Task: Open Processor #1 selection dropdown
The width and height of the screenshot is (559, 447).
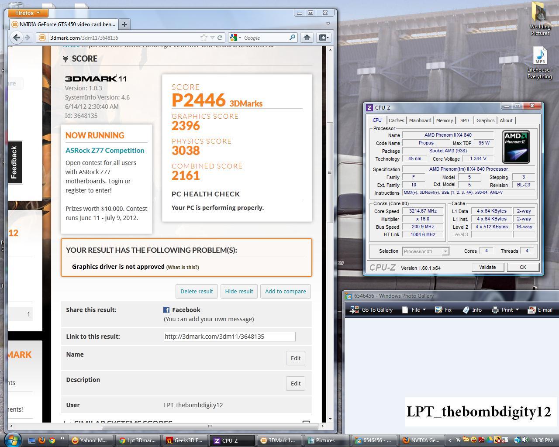Action: tap(426, 251)
